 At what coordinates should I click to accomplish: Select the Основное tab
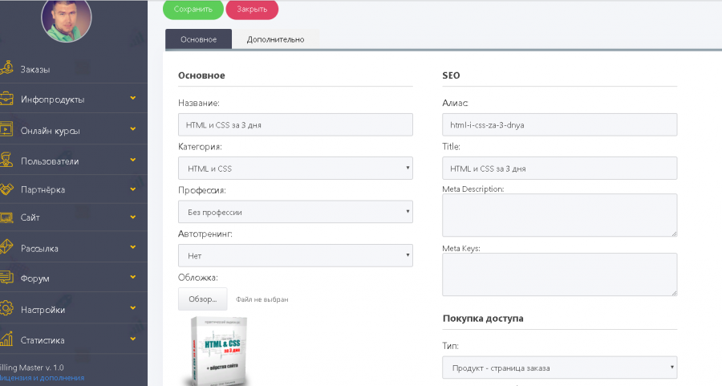[198, 39]
